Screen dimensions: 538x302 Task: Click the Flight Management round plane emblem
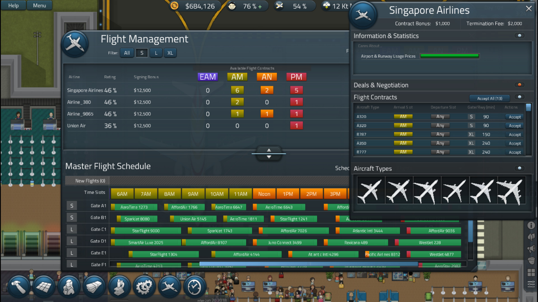[x=75, y=44]
